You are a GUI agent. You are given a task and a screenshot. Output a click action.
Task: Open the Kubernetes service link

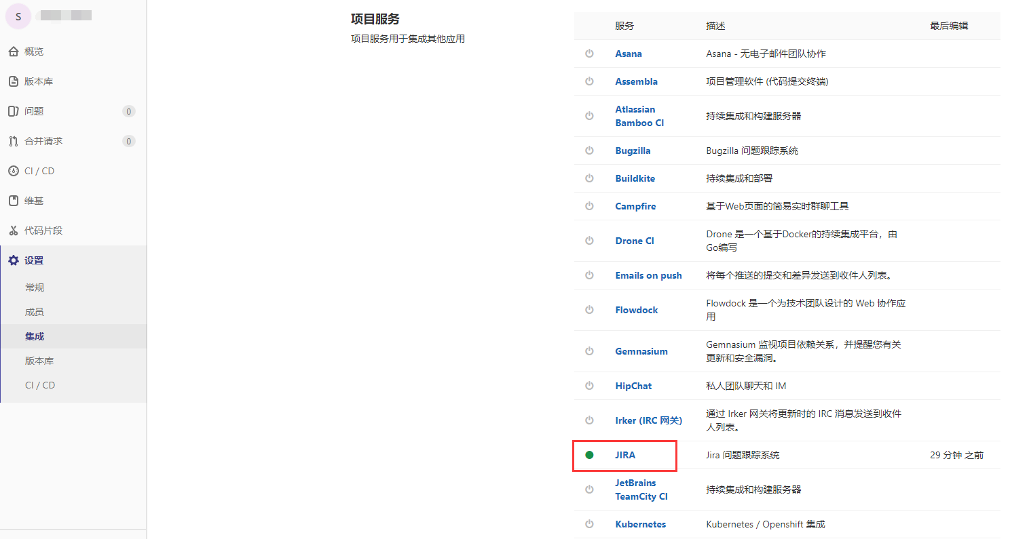click(x=640, y=524)
